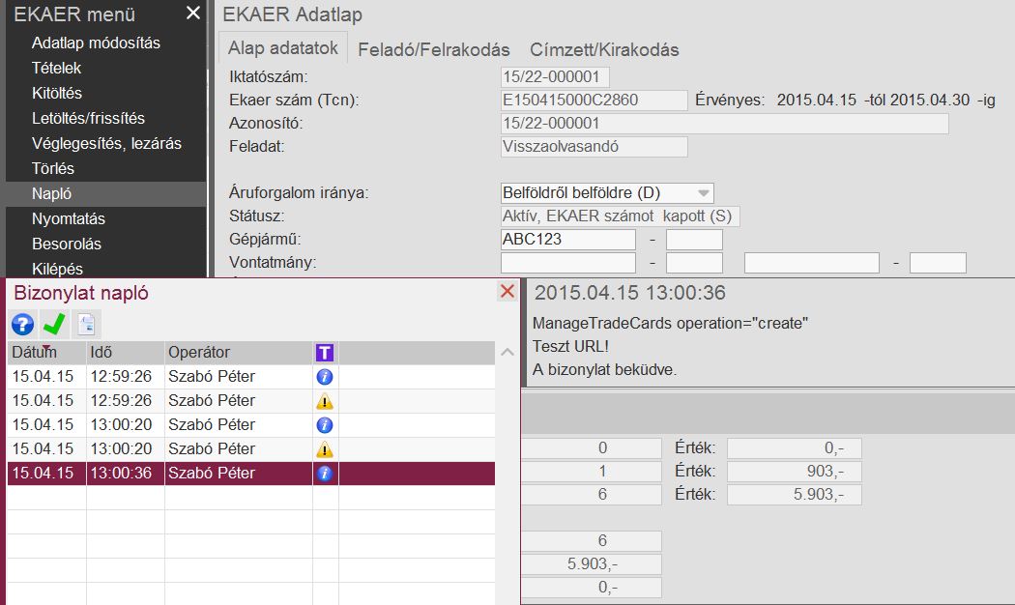Image resolution: width=1015 pixels, height=605 pixels.
Task: Click Kilépés to exit
Action: coord(58,270)
